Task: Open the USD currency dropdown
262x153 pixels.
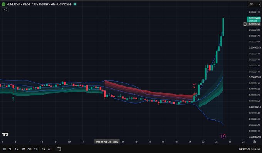Action: (254, 4)
